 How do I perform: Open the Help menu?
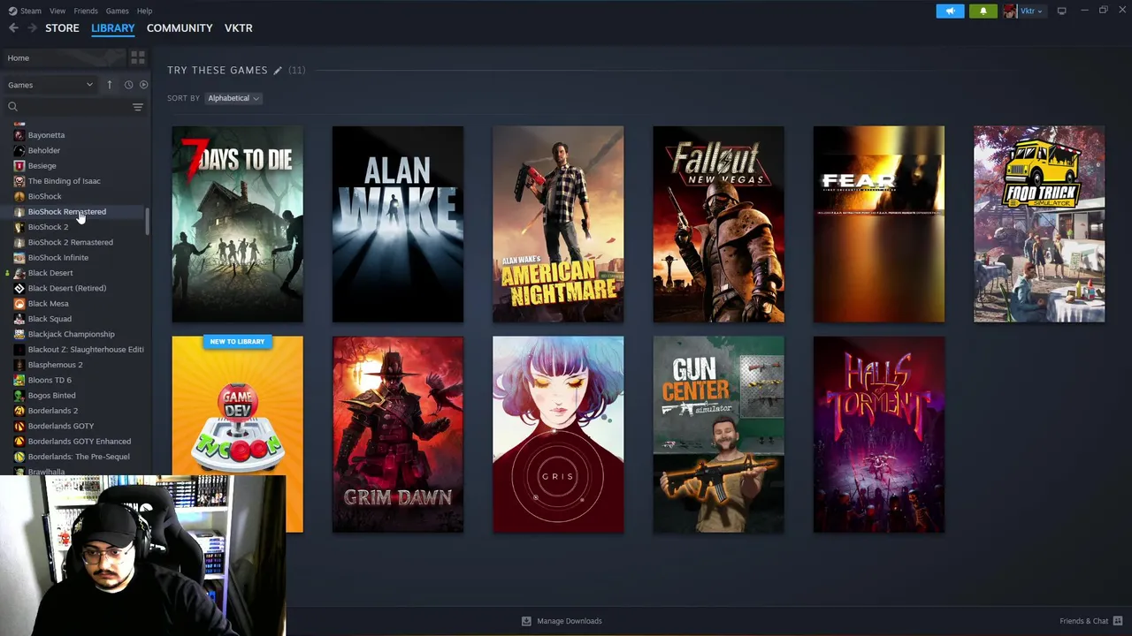144,11
